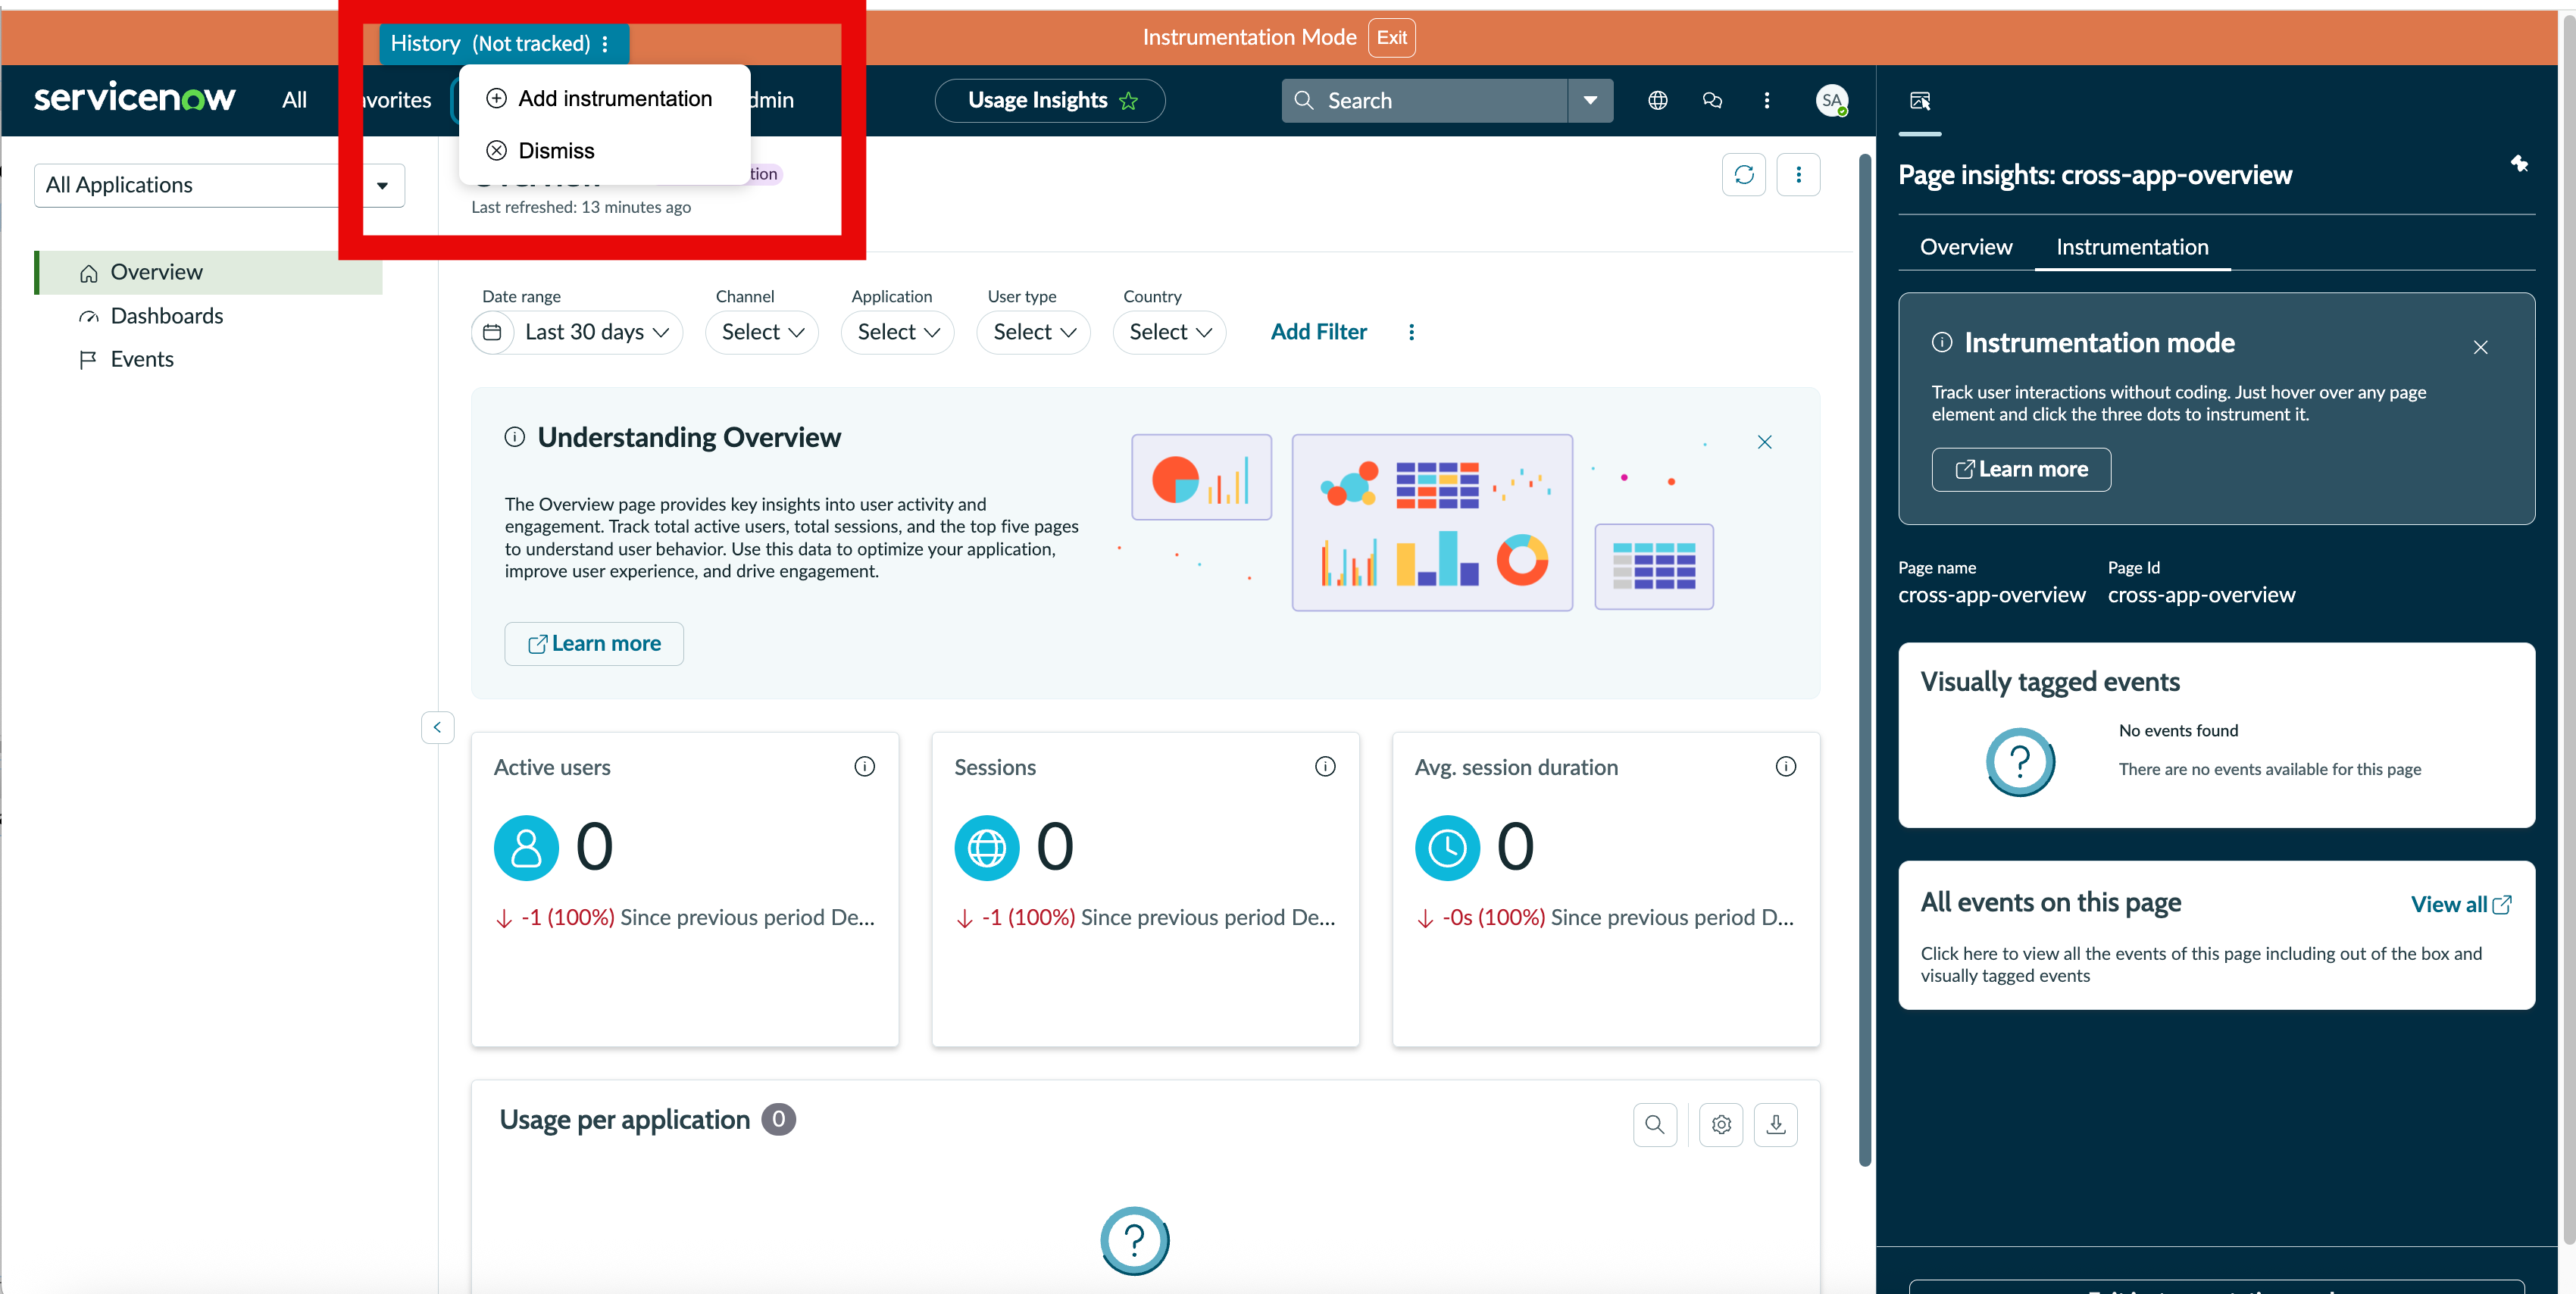This screenshot has width=2576, height=1294.
Task: Close the Instrumentation mode info card
Action: coord(2480,347)
